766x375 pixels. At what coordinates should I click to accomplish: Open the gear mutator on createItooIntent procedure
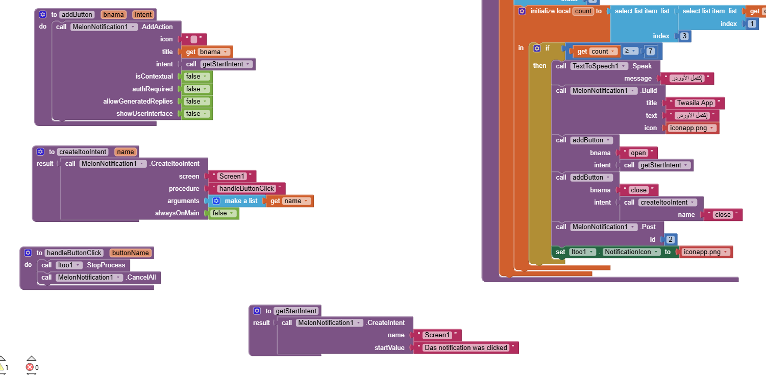tap(41, 152)
